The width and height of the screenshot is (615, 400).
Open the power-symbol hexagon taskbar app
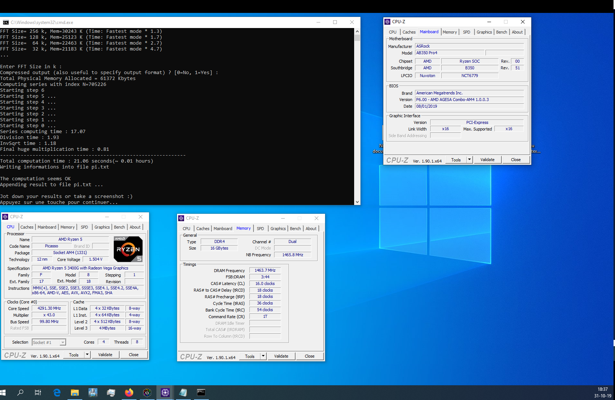click(147, 393)
